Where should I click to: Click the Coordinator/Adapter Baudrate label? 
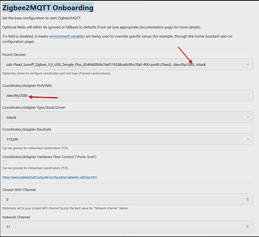coord(27,129)
